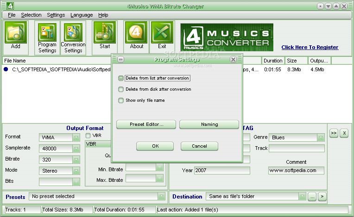Viewport: 354px width, 217px height.
Task: Click the Total Duration status entry
Action: pyautogui.click(x=125, y=210)
